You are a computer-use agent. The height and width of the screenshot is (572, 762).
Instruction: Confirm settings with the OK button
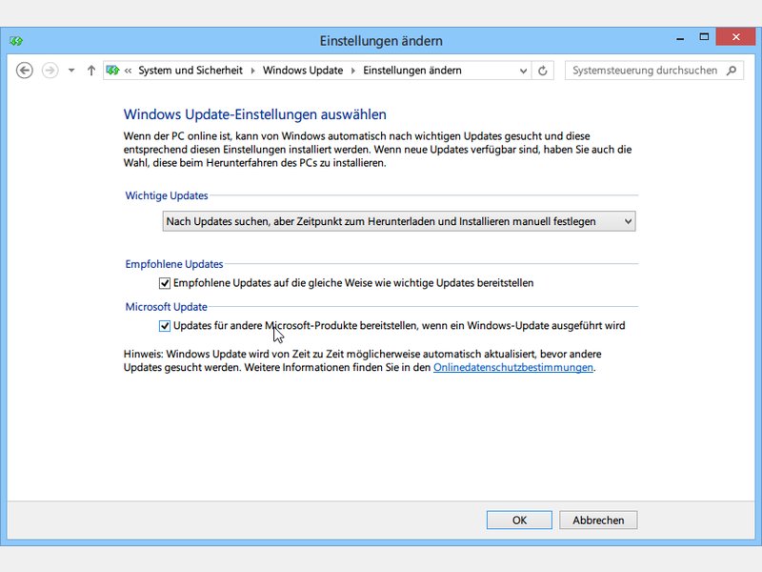point(519,520)
